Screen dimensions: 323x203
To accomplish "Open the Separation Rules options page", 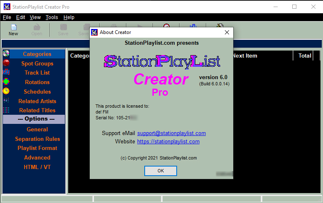I will (37, 139).
